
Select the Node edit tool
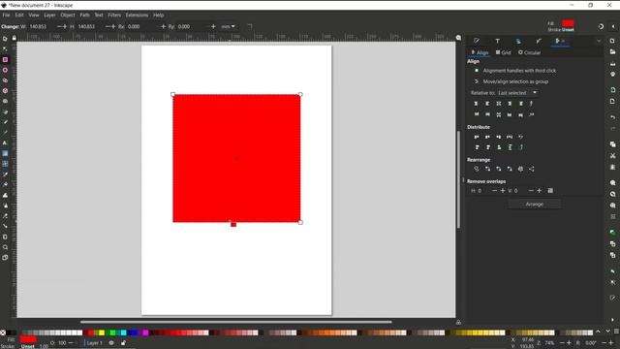(x=5, y=49)
